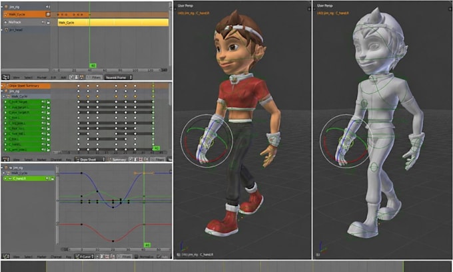The width and height of the screenshot is (453, 272).
Task: Open the NLA editor type selector icon
Action: pyautogui.click(x=5, y=77)
